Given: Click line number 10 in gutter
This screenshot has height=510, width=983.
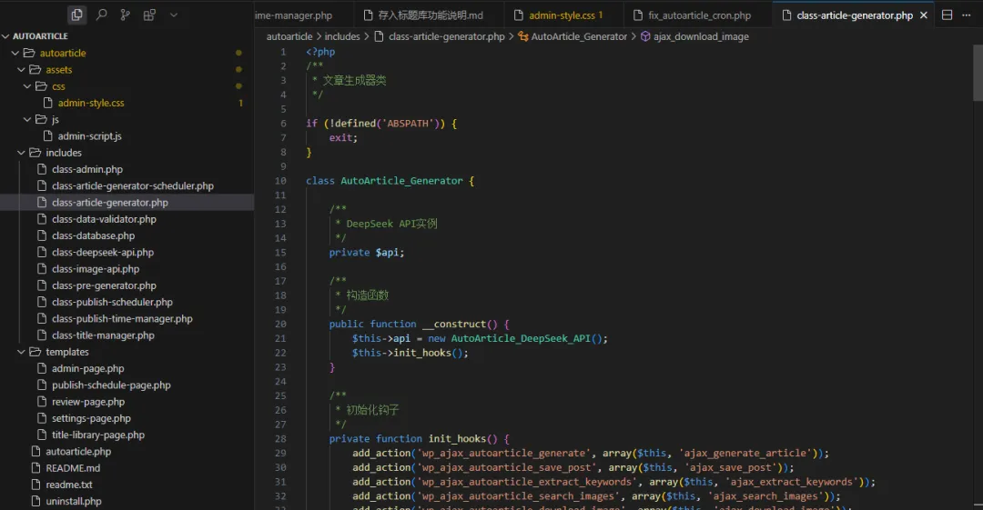Looking at the screenshot, I should point(280,180).
